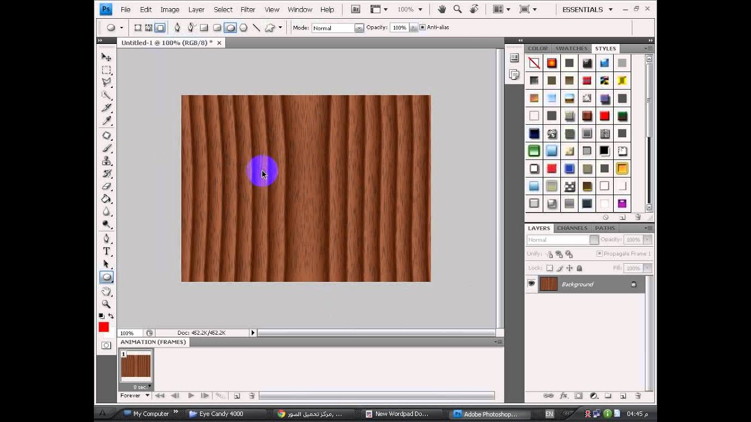Pick Line shape in options bar
Viewport: 751px width, 422px height.
pyautogui.click(x=256, y=28)
